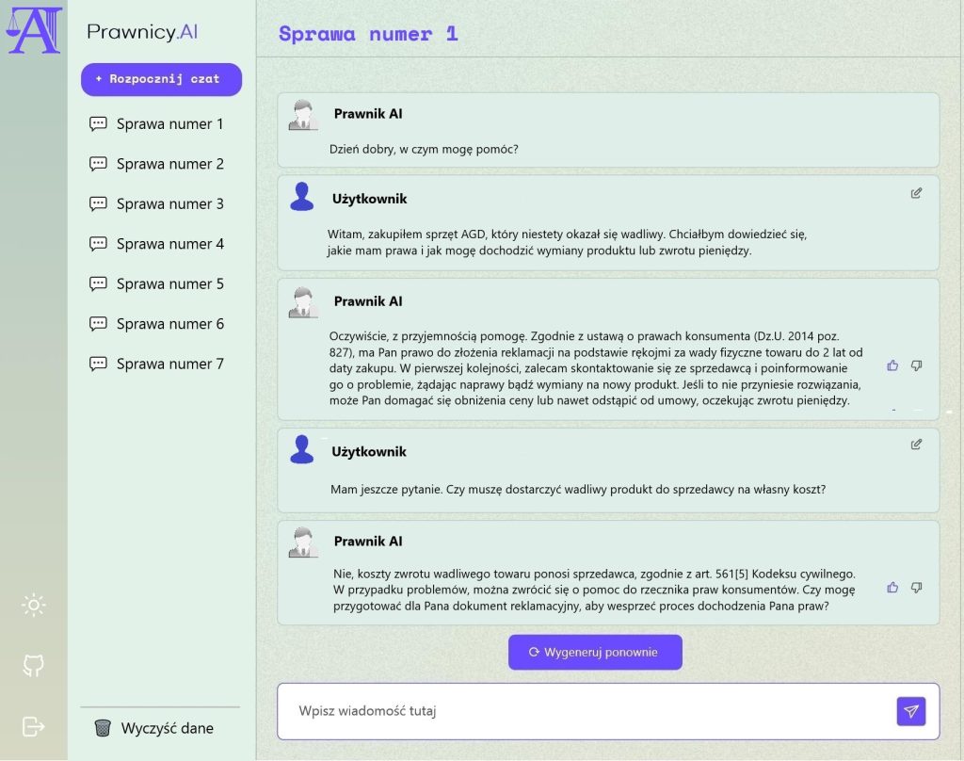The height and width of the screenshot is (761, 964).
Task: Click the trash can icon near Wyczyść dane
Action: [103, 728]
